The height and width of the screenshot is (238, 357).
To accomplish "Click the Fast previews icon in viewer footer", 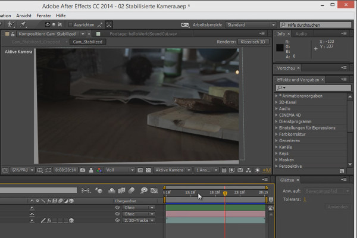I will 232,170.
